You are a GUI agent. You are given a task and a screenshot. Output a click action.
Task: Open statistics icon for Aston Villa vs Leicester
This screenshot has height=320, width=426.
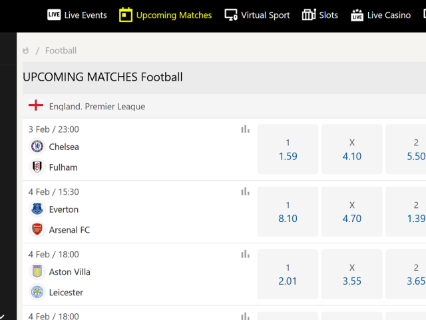coord(245,254)
